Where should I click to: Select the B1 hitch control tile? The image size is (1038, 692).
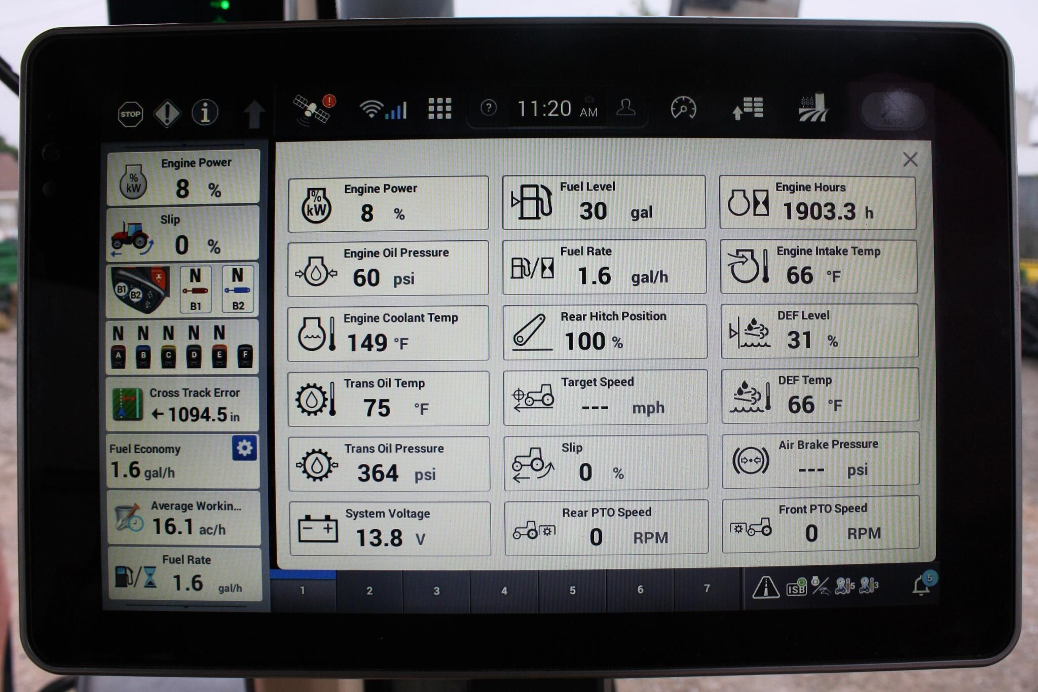coord(196,289)
